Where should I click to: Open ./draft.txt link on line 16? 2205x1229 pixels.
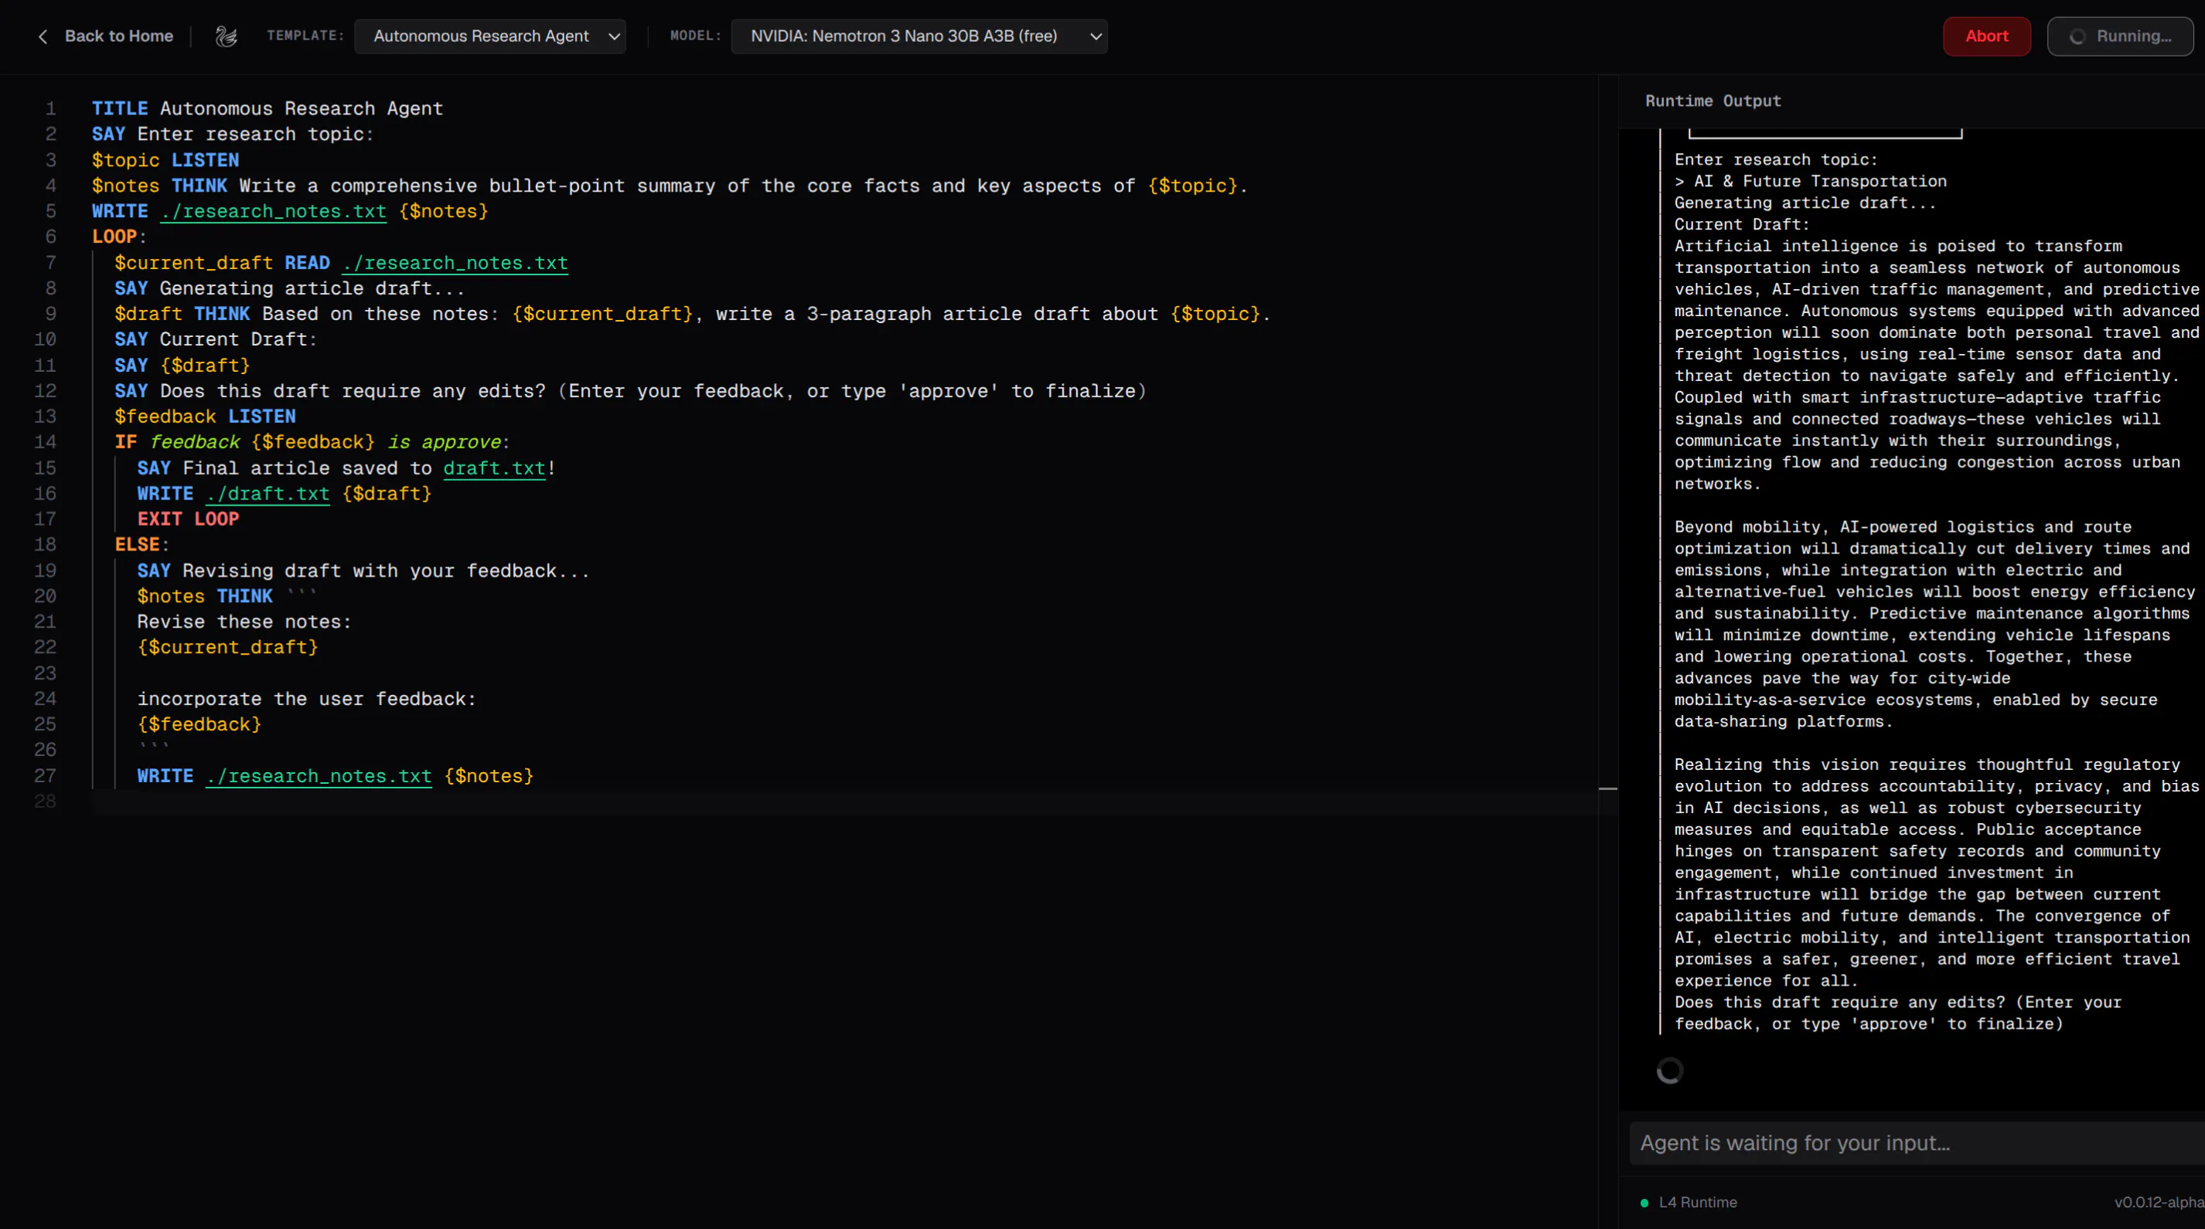(x=267, y=494)
